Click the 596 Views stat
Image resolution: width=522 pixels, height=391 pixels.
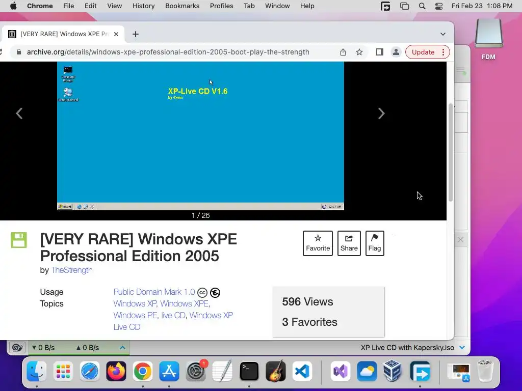coord(307,301)
